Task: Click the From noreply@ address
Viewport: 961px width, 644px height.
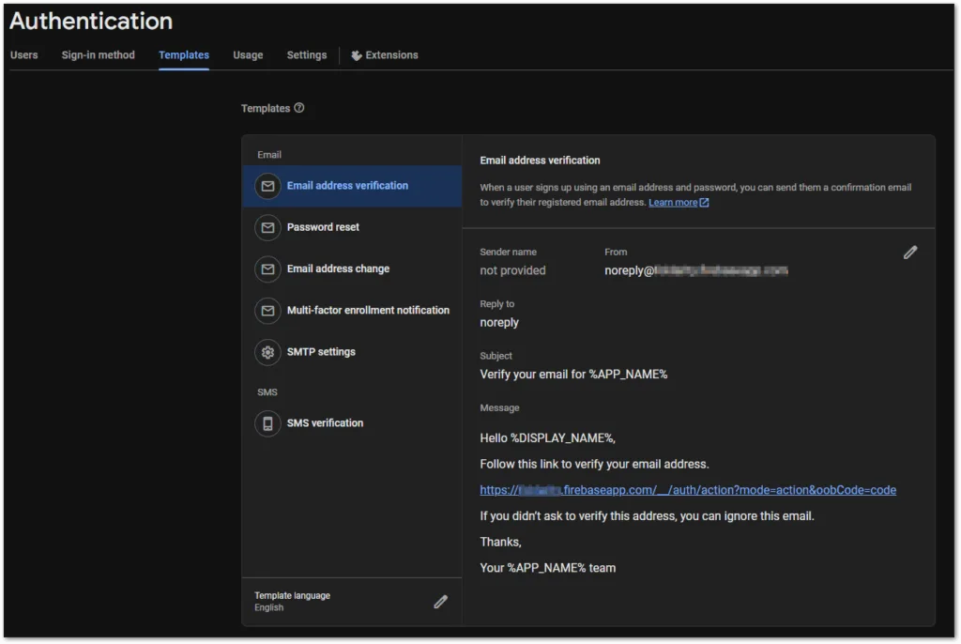Action: [x=695, y=270]
